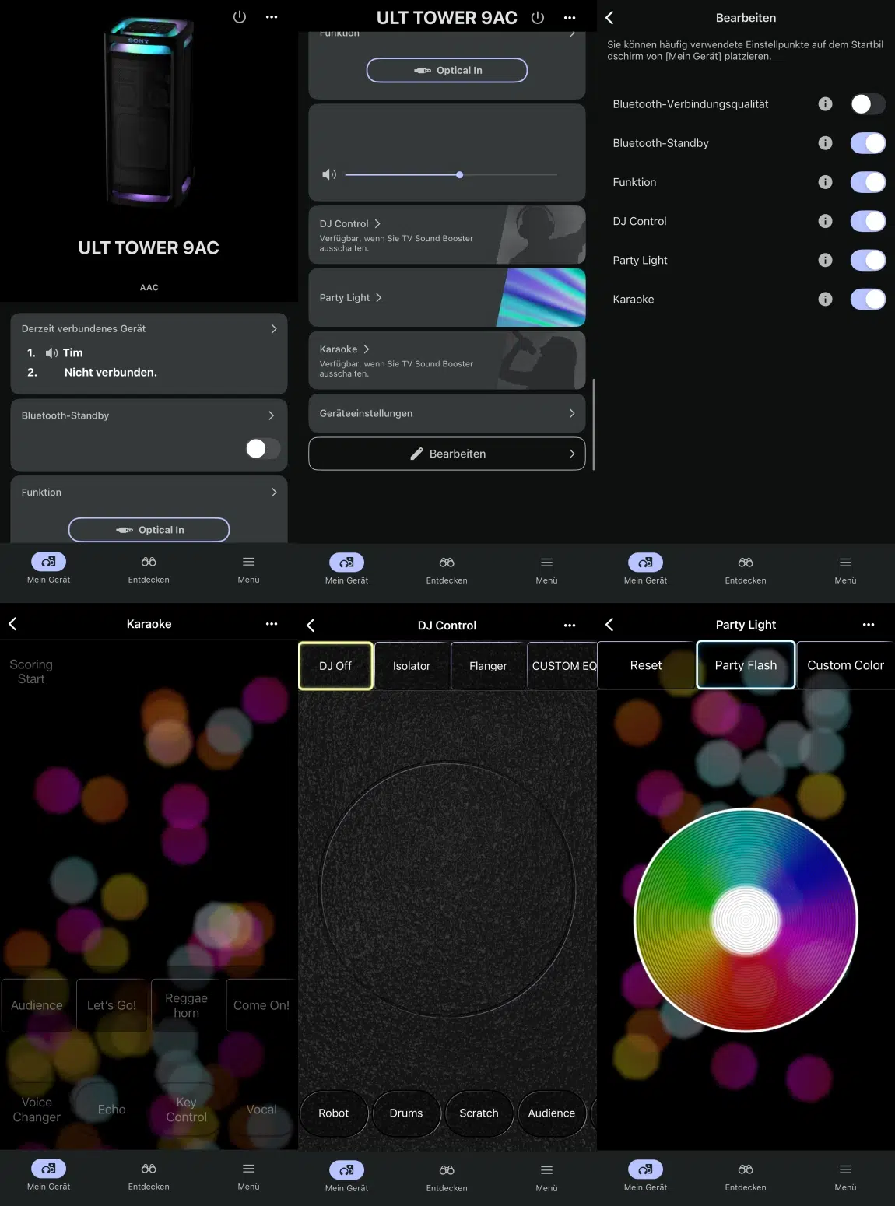Tap Entdecken icon on the Bearbeiten screen
The image size is (895, 1206).
point(746,563)
